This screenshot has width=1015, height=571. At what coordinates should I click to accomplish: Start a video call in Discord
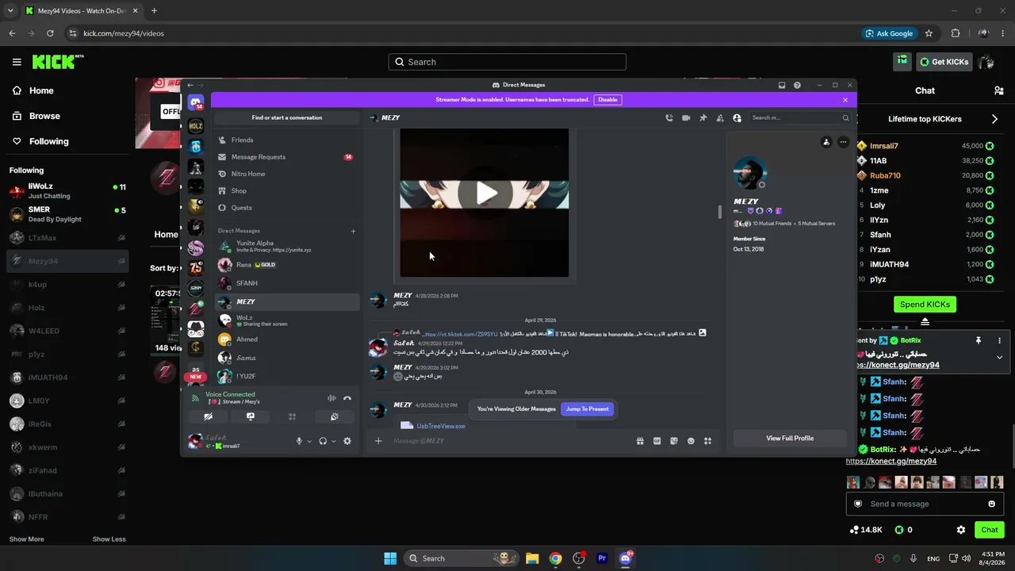[686, 118]
